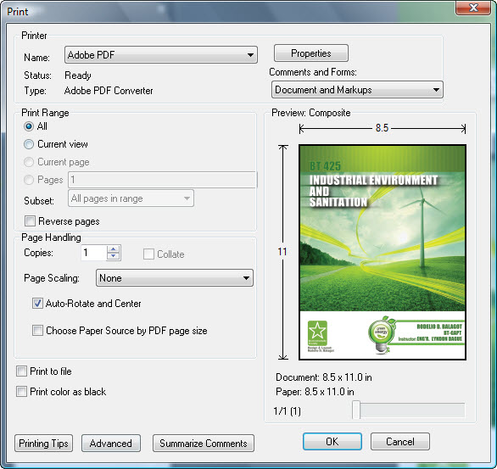497x469 pixels.
Task: Check the Print to file option
Action: [21, 371]
